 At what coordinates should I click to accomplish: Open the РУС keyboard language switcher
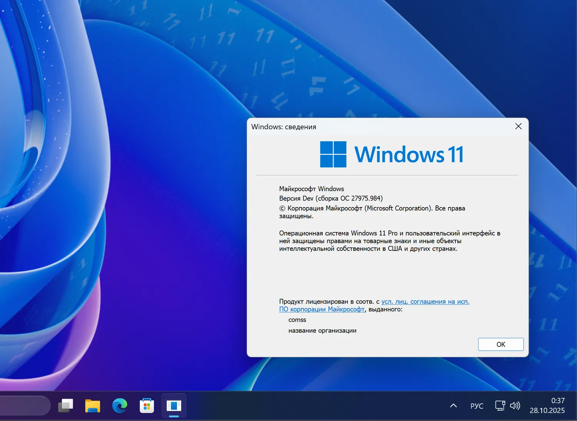(x=477, y=406)
